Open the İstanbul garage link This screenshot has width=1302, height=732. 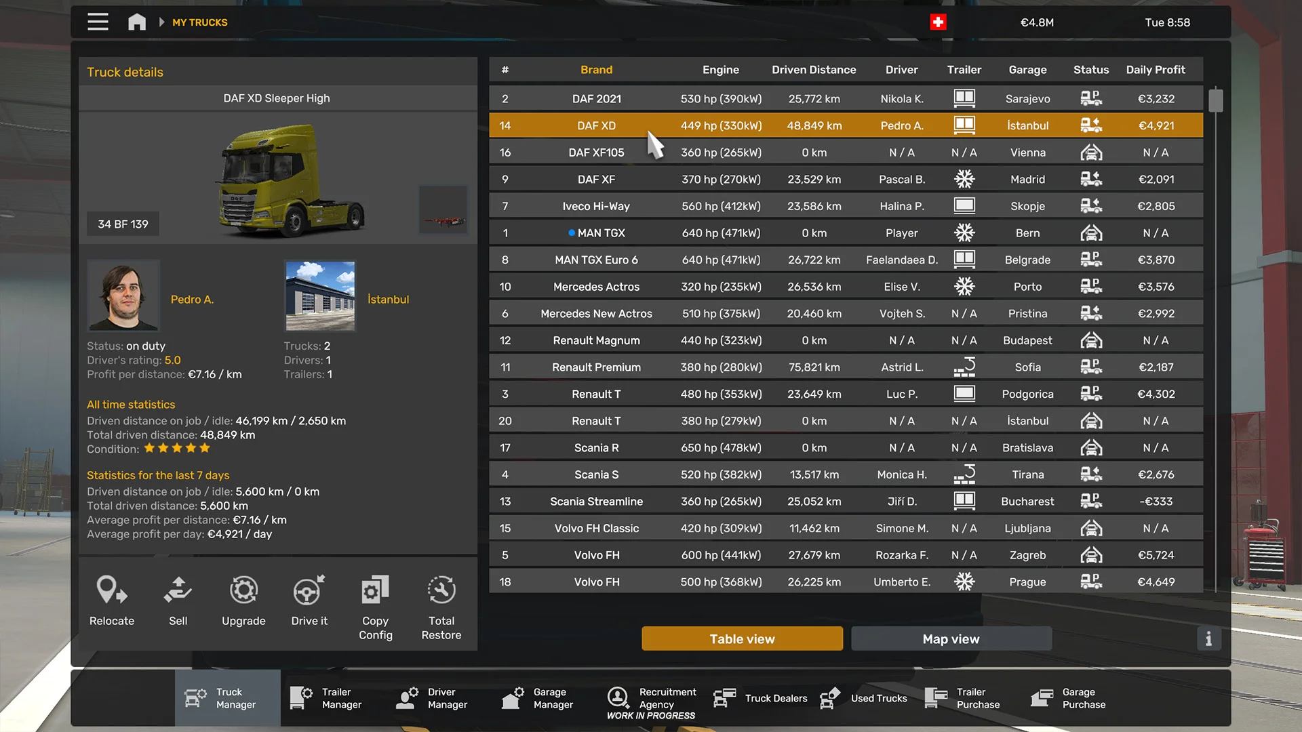[388, 299]
